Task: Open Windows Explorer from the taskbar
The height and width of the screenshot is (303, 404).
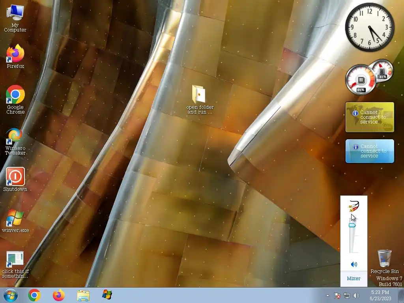Action: tap(83, 295)
